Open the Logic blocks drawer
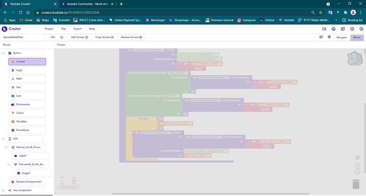This screenshot has width=366, height=196. (27, 70)
